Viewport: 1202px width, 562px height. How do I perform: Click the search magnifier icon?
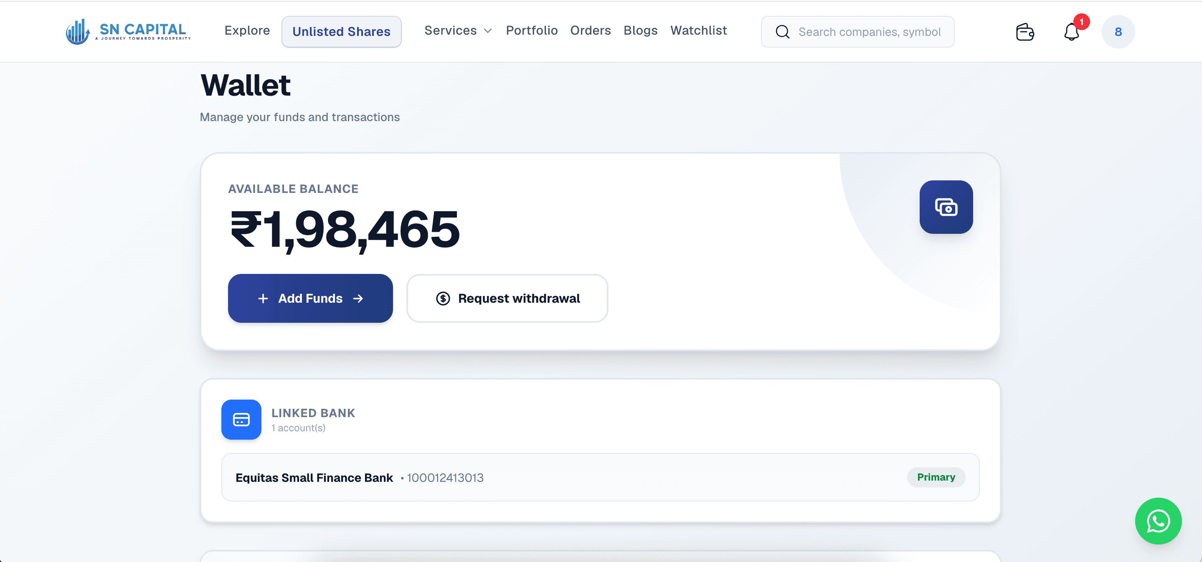(783, 32)
